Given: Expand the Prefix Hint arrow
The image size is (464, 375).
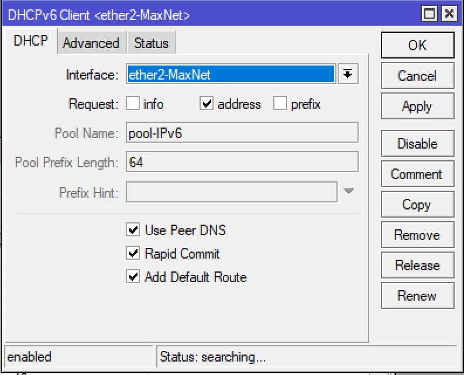Looking at the screenshot, I should tap(349, 191).
